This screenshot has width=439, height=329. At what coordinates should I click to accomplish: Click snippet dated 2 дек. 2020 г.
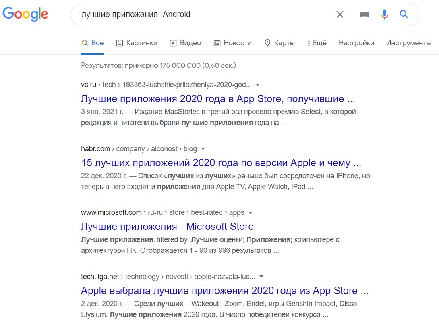(x=219, y=309)
